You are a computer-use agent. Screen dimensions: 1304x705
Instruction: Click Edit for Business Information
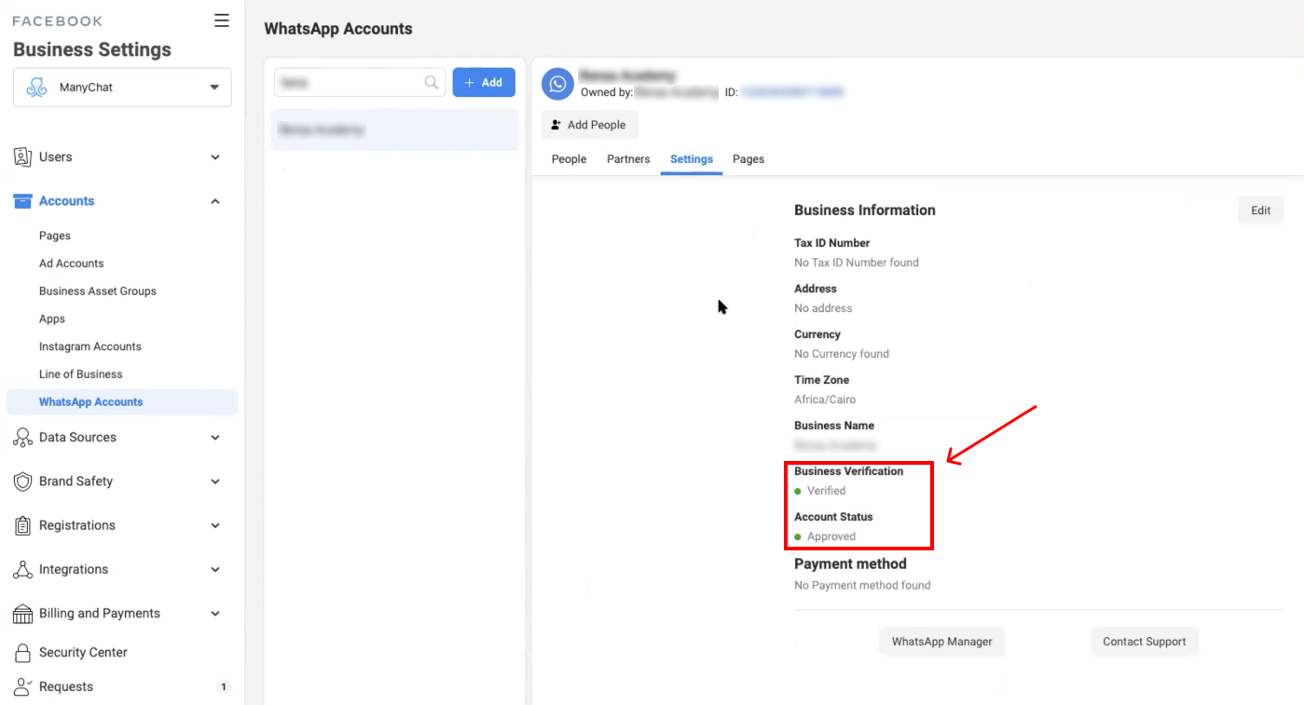pyautogui.click(x=1260, y=210)
